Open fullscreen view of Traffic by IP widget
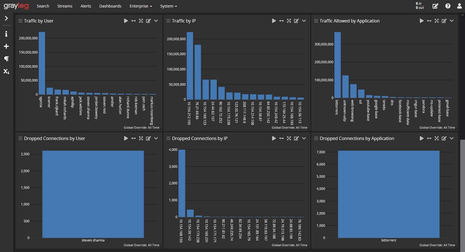The image size is (465, 252). (289, 21)
